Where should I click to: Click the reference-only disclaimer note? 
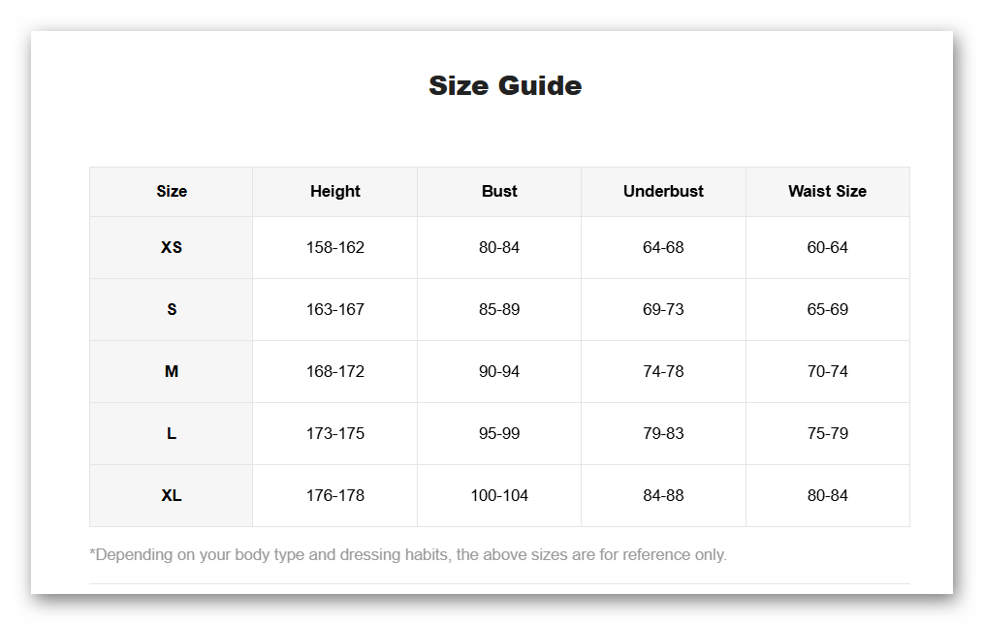407,554
